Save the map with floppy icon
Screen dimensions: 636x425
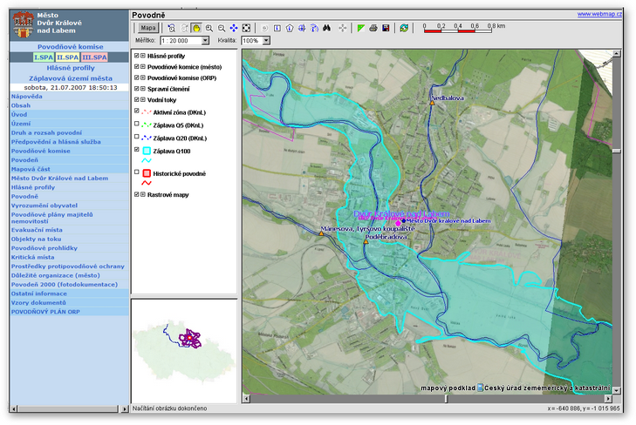[x=386, y=28]
